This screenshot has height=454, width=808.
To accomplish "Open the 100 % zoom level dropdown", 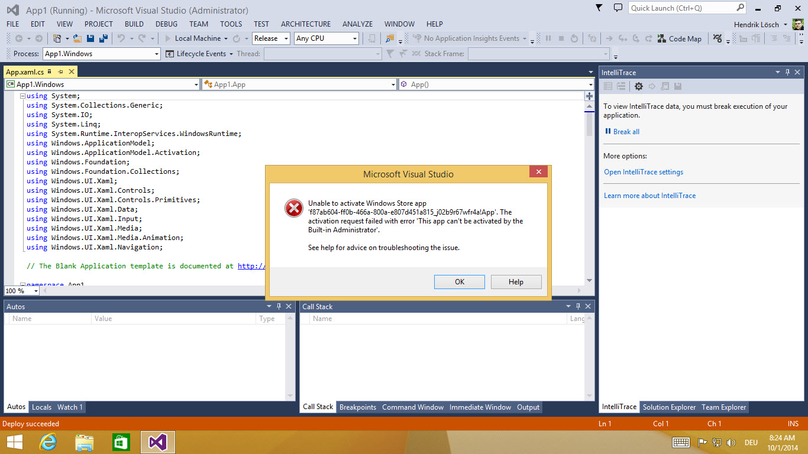I will click(x=22, y=291).
